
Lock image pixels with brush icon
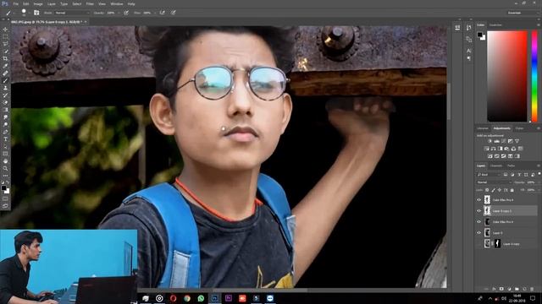493,190
